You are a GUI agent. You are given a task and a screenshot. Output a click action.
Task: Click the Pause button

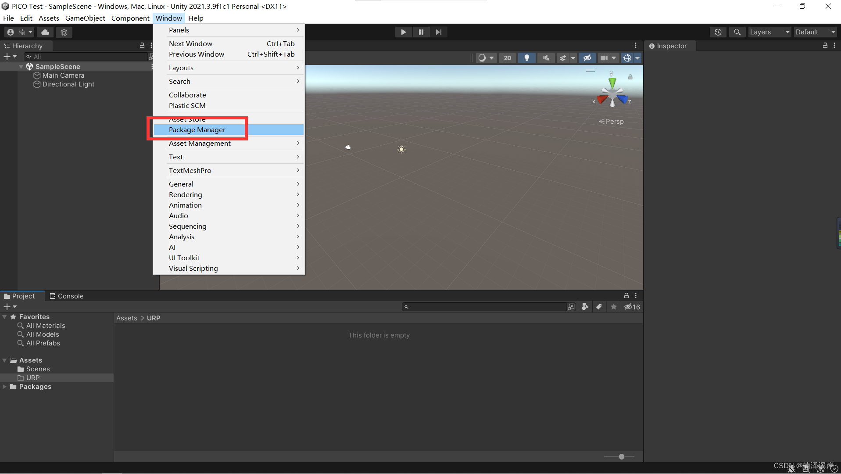coord(421,32)
